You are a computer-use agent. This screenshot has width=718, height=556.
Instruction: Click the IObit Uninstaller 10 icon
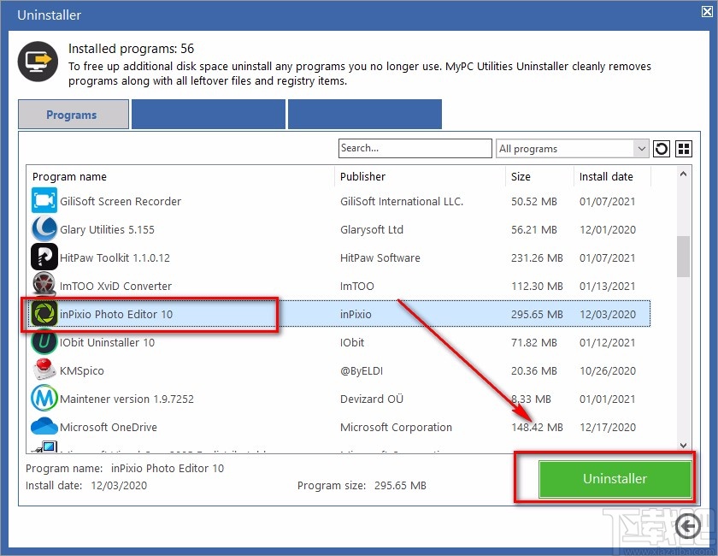pos(44,342)
